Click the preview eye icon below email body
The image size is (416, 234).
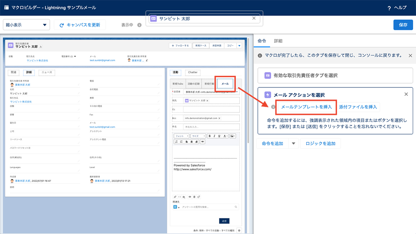pyautogui.click(x=190, y=197)
